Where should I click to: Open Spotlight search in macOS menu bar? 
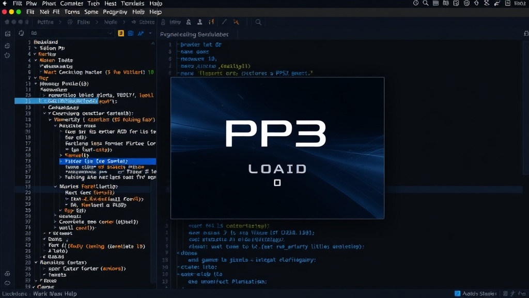coord(426,3)
